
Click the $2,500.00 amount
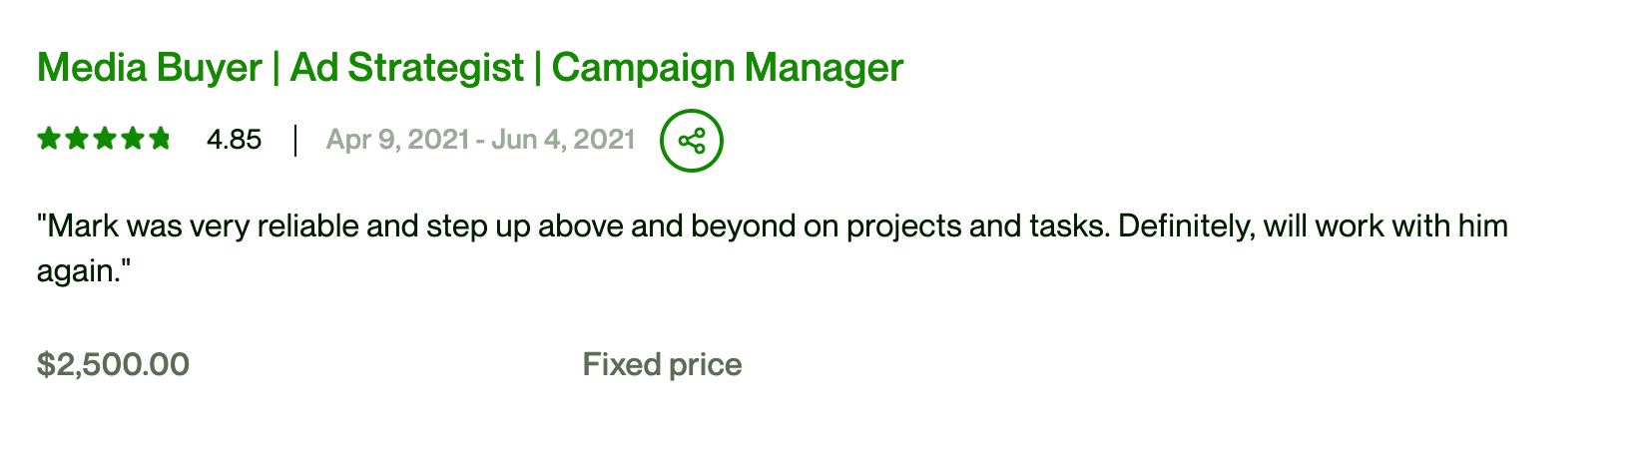point(113,364)
